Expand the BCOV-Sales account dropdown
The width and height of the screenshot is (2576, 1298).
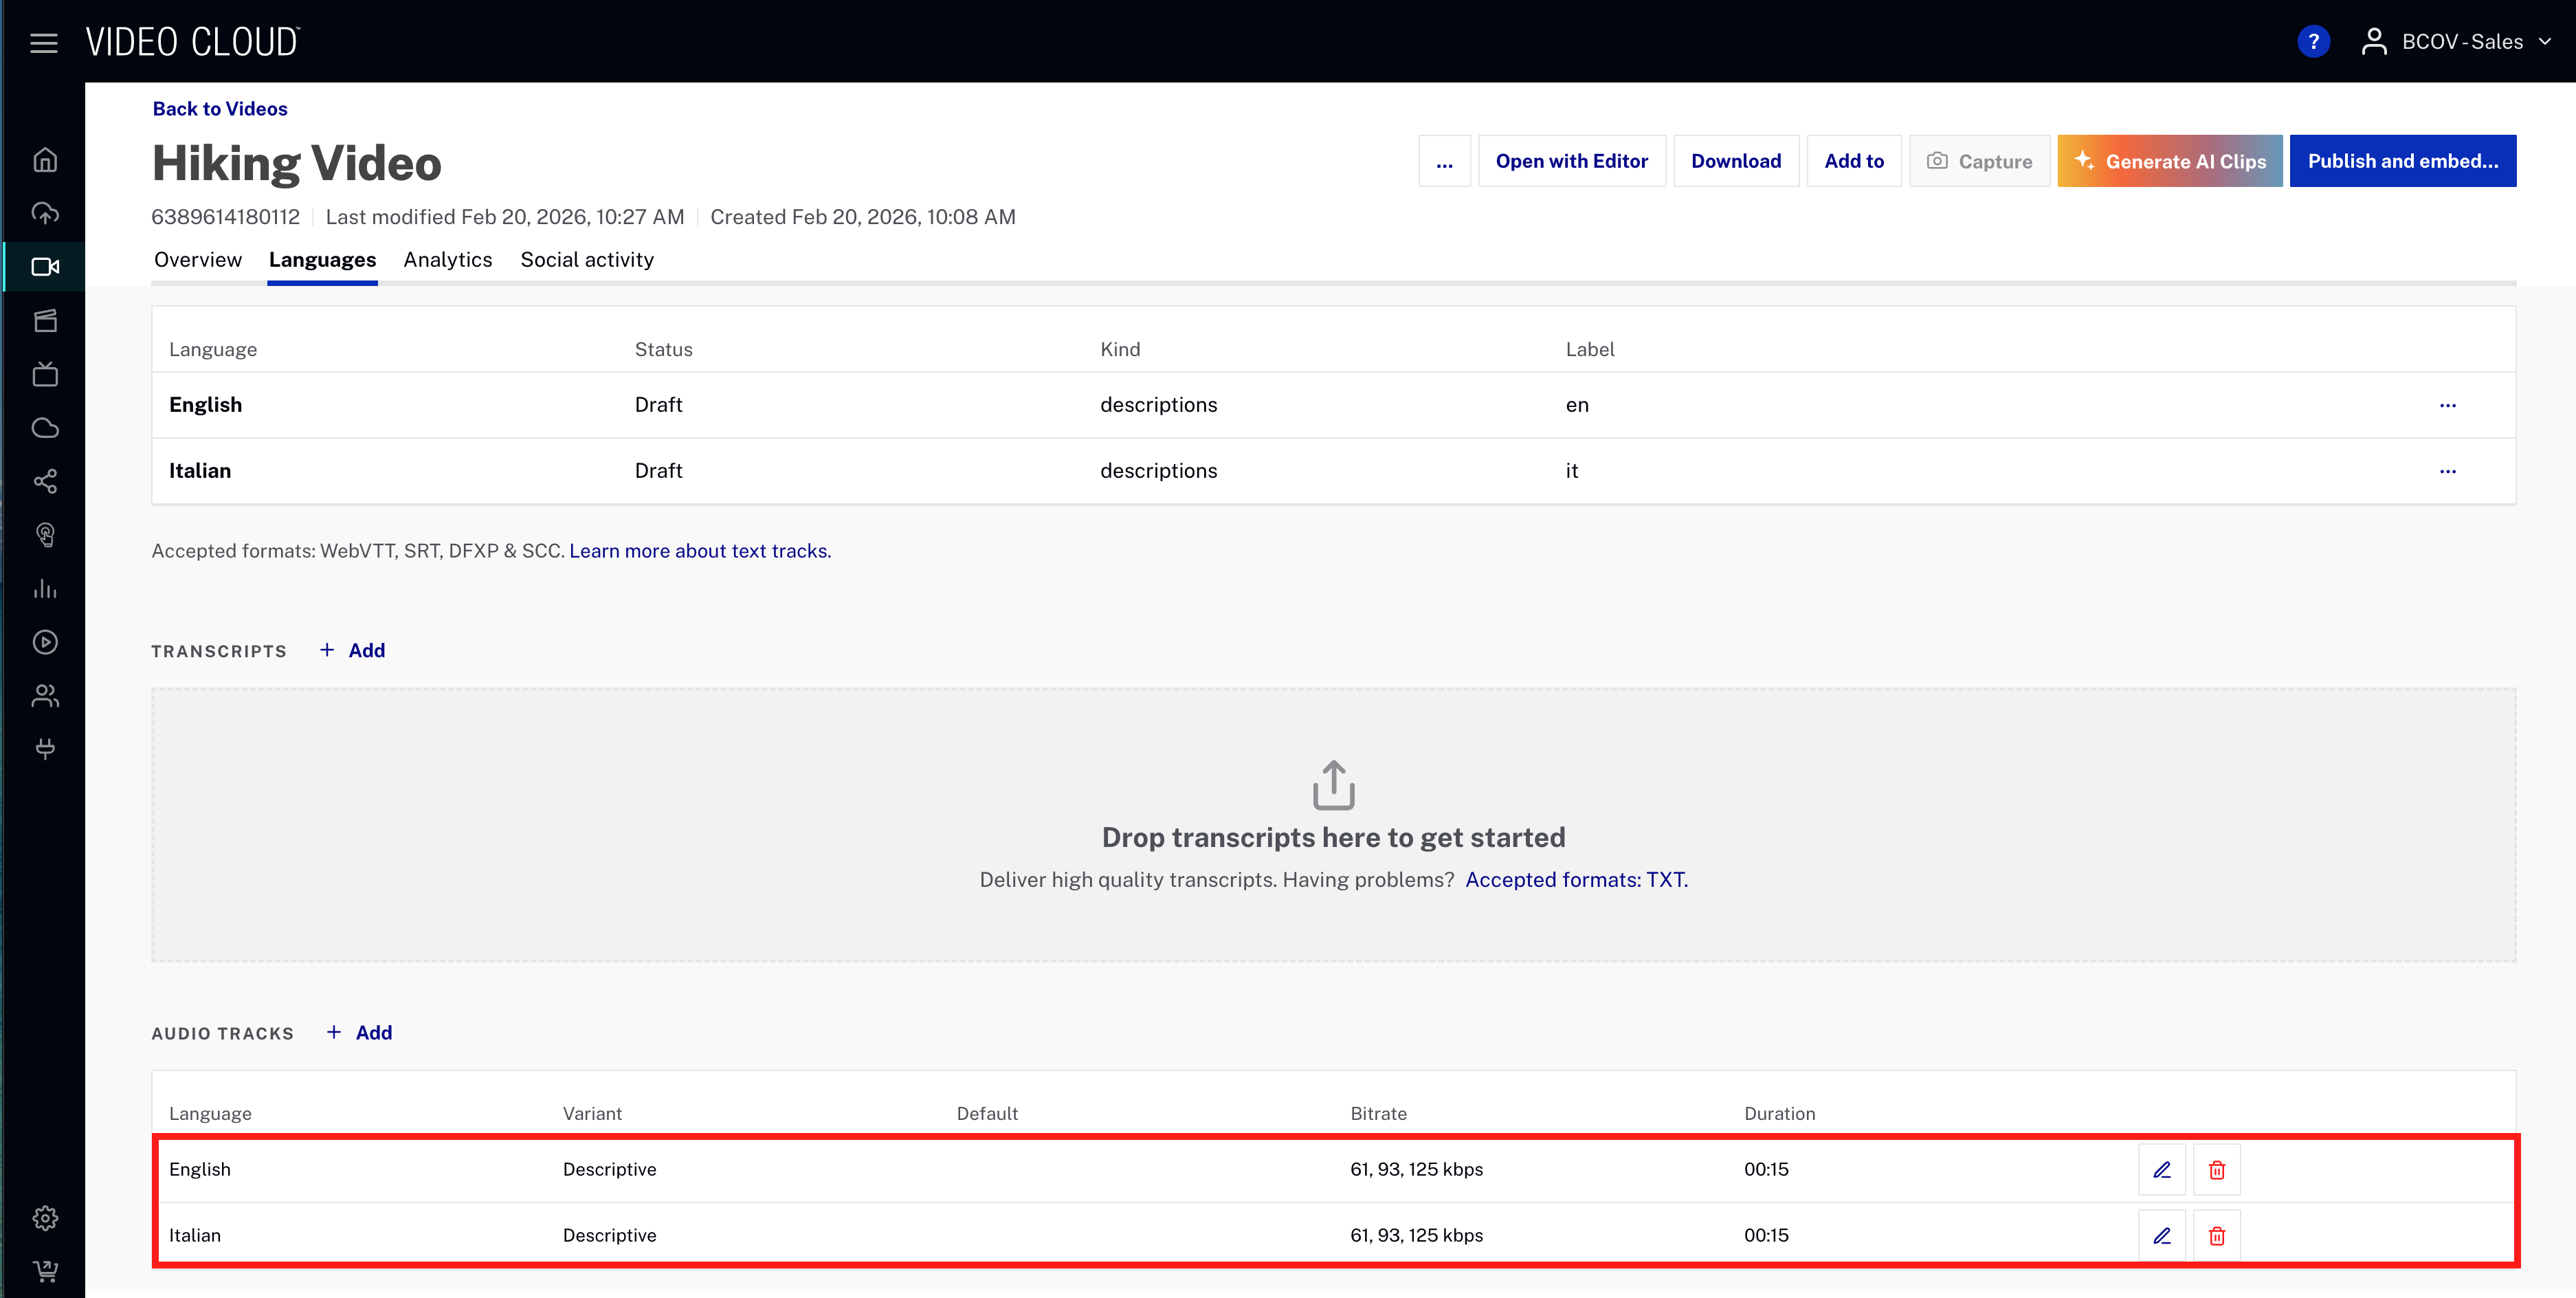pyautogui.click(x=2459, y=42)
